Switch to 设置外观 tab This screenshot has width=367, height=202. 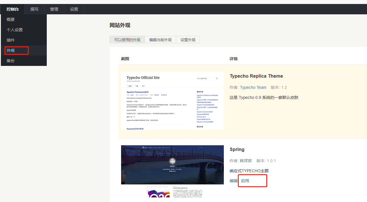[188, 40]
